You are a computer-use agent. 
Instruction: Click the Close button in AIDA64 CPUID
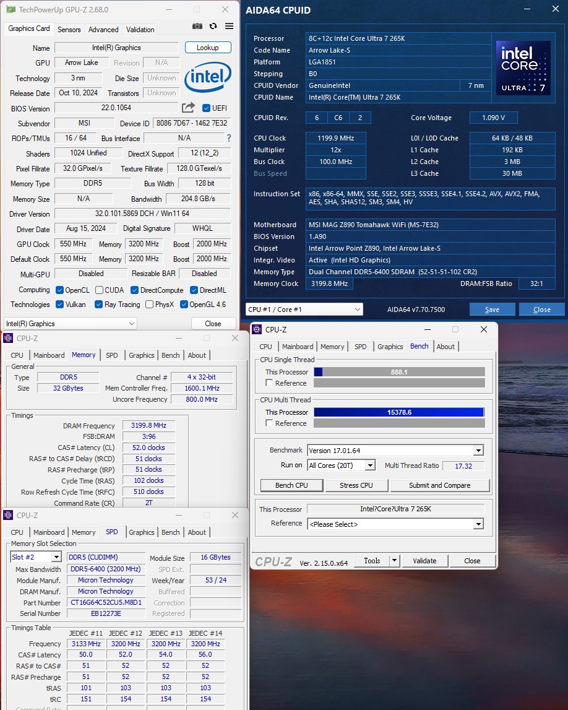(542, 310)
